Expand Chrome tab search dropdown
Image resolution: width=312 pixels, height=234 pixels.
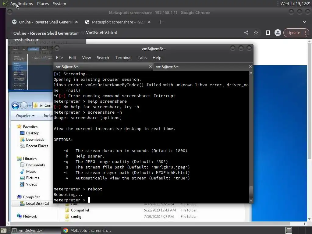(x=304, y=22)
